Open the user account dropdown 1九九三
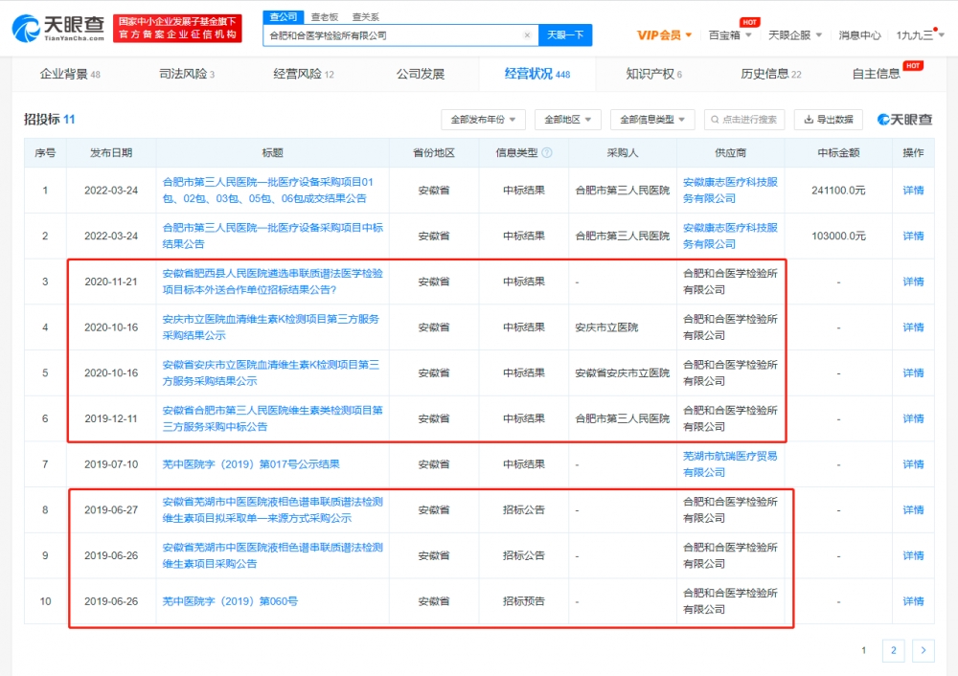Screen dimensions: 958x676 (x=920, y=35)
